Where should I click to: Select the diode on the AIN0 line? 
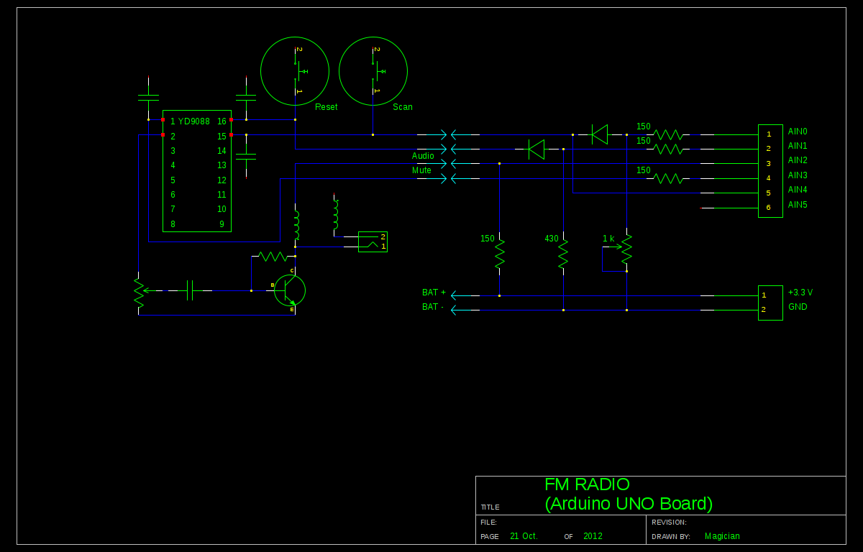pos(600,134)
